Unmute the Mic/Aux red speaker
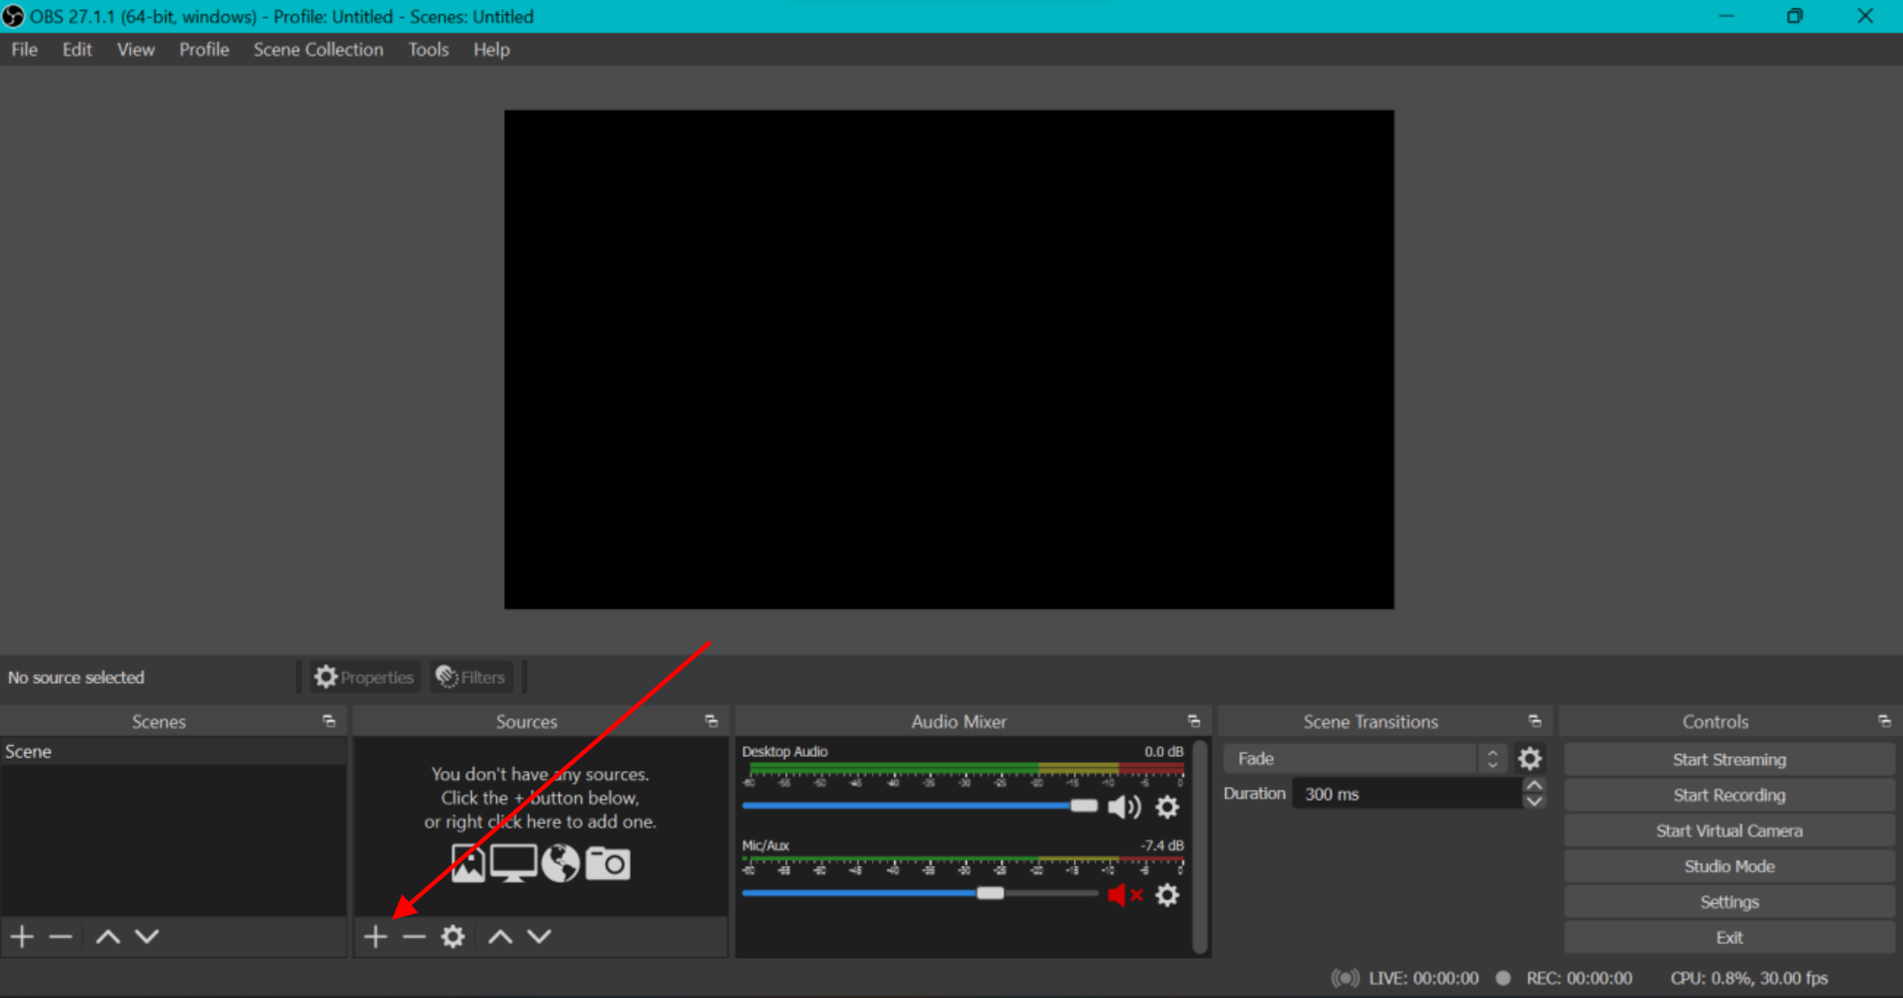Image resolution: width=1903 pixels, height=998 pixels. (1124, 895)
